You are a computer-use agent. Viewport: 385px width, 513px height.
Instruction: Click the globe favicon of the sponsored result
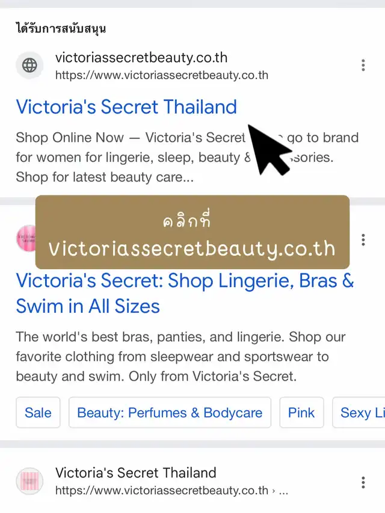[x=29, y=65]
